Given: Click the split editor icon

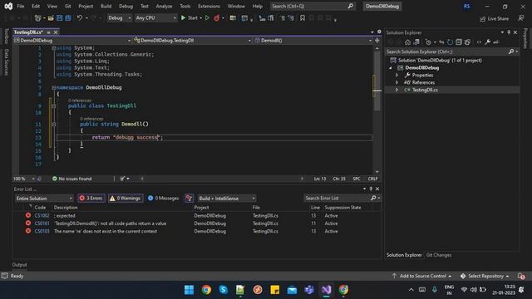Looking at the screenshot, I should pos(377,41).
